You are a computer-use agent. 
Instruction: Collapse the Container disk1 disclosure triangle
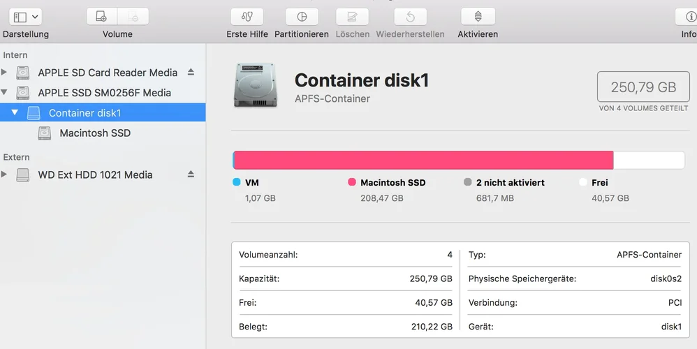coord(15,112)
